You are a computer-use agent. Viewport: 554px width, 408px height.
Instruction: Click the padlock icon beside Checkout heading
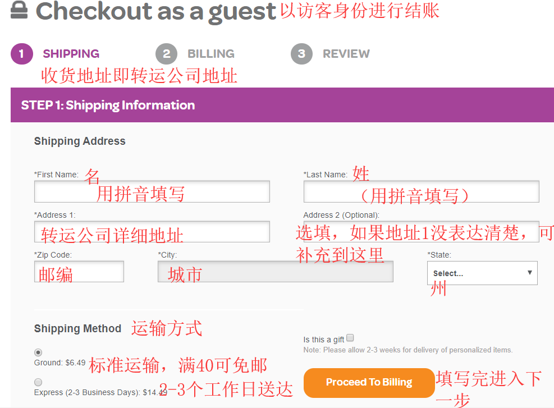point(19,10)
